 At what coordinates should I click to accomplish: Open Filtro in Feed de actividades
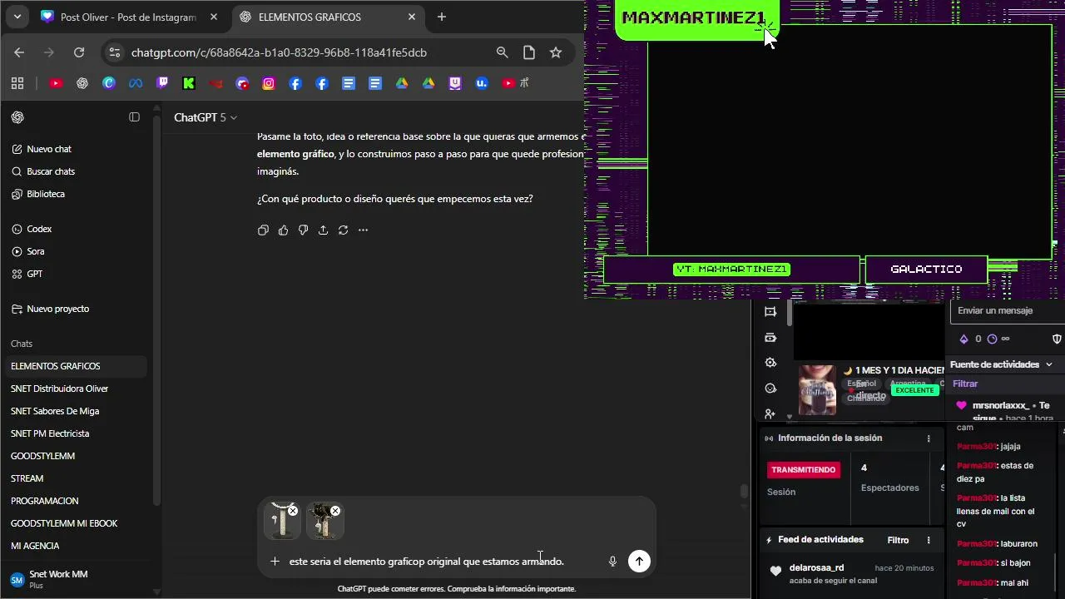coord(898,540)
